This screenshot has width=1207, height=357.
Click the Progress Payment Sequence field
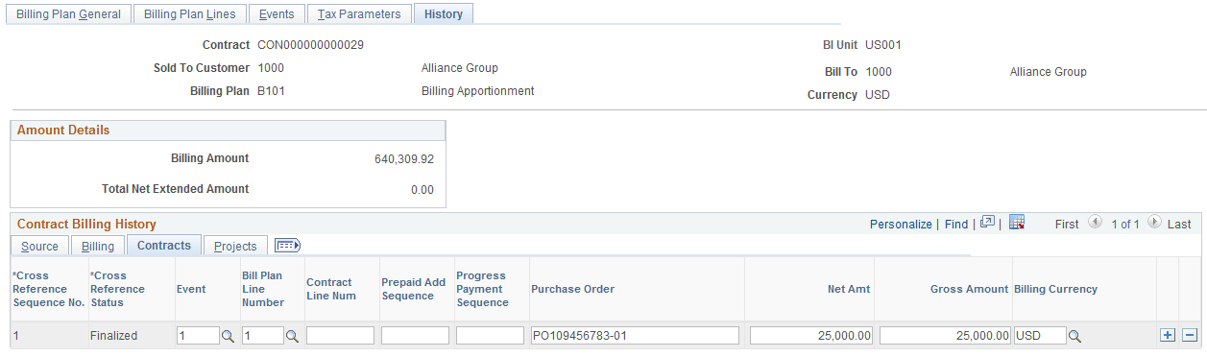tap(490, 336)
